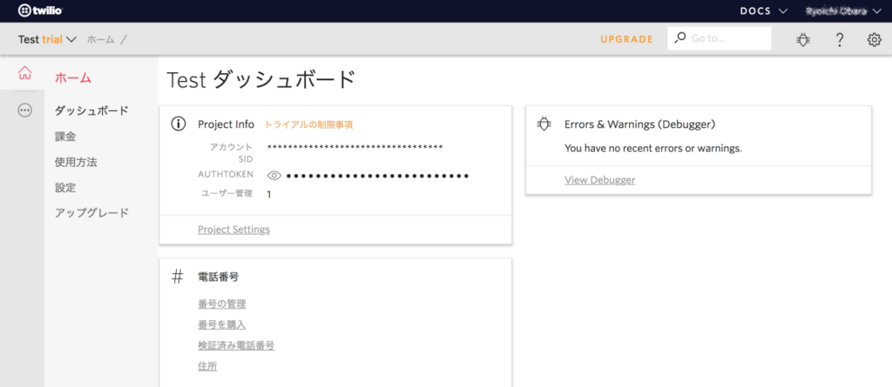Open the 検証済み電話番号 link
The image size is (892, 387).
click(236, 345)
